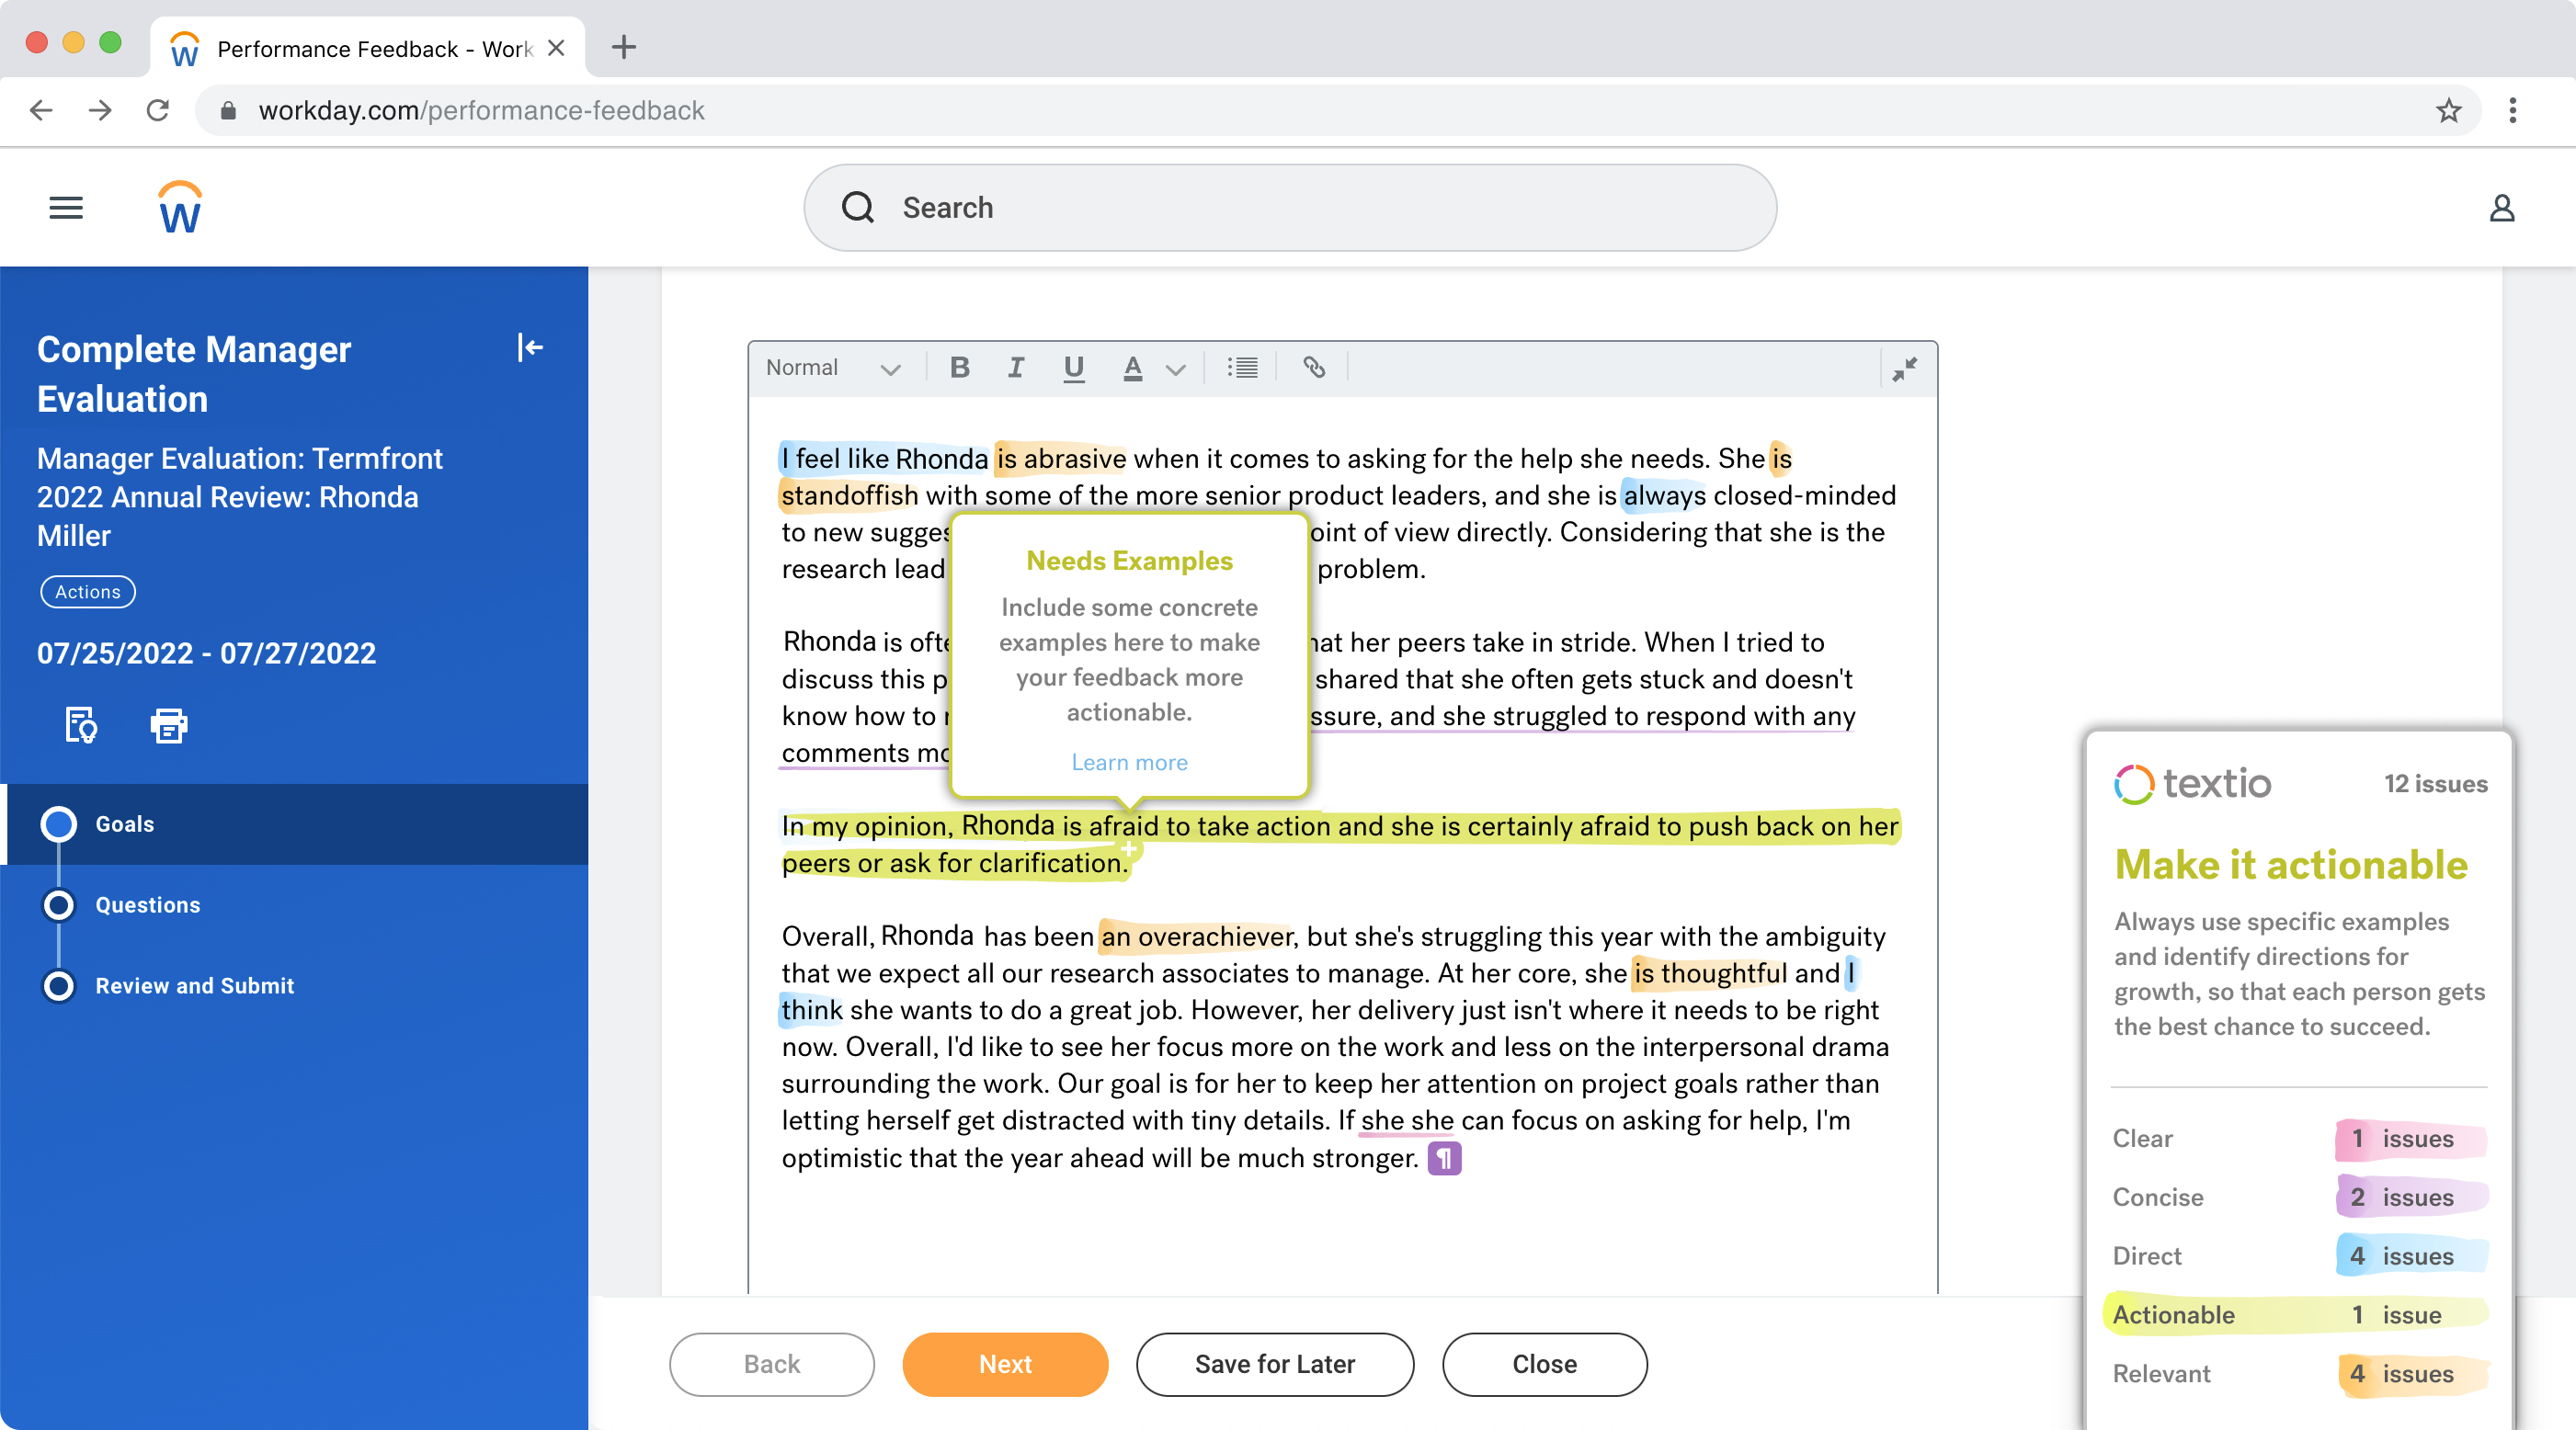
Task: Open the hamburger navigation menu
Action: coord(65,207)
